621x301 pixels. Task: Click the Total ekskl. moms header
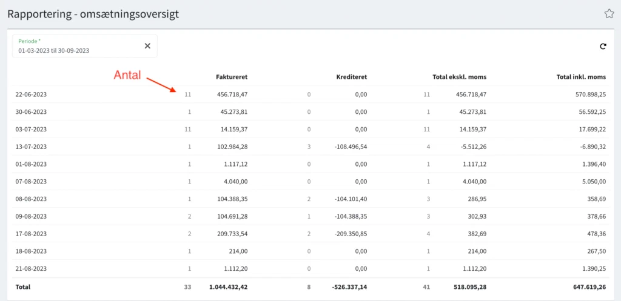click(458, 77)
